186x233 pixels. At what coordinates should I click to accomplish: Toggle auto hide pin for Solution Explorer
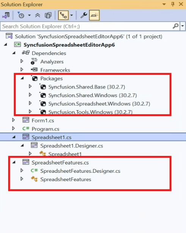click(x=173, y=4)
